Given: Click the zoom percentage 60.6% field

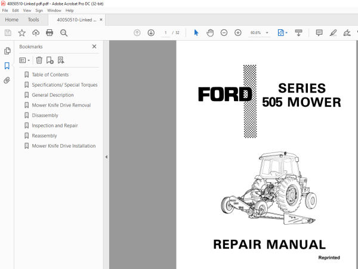Looking at the screenshot, I should pyautogui.click(x=255, y=33).
